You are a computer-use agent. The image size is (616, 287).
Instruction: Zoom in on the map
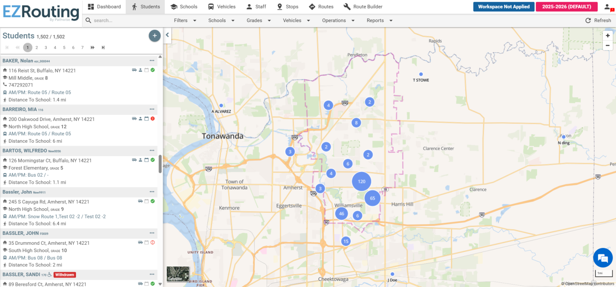coord(608,36)
